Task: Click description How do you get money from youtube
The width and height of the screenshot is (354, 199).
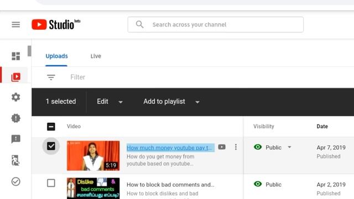Action: click(x=160, y=160)
